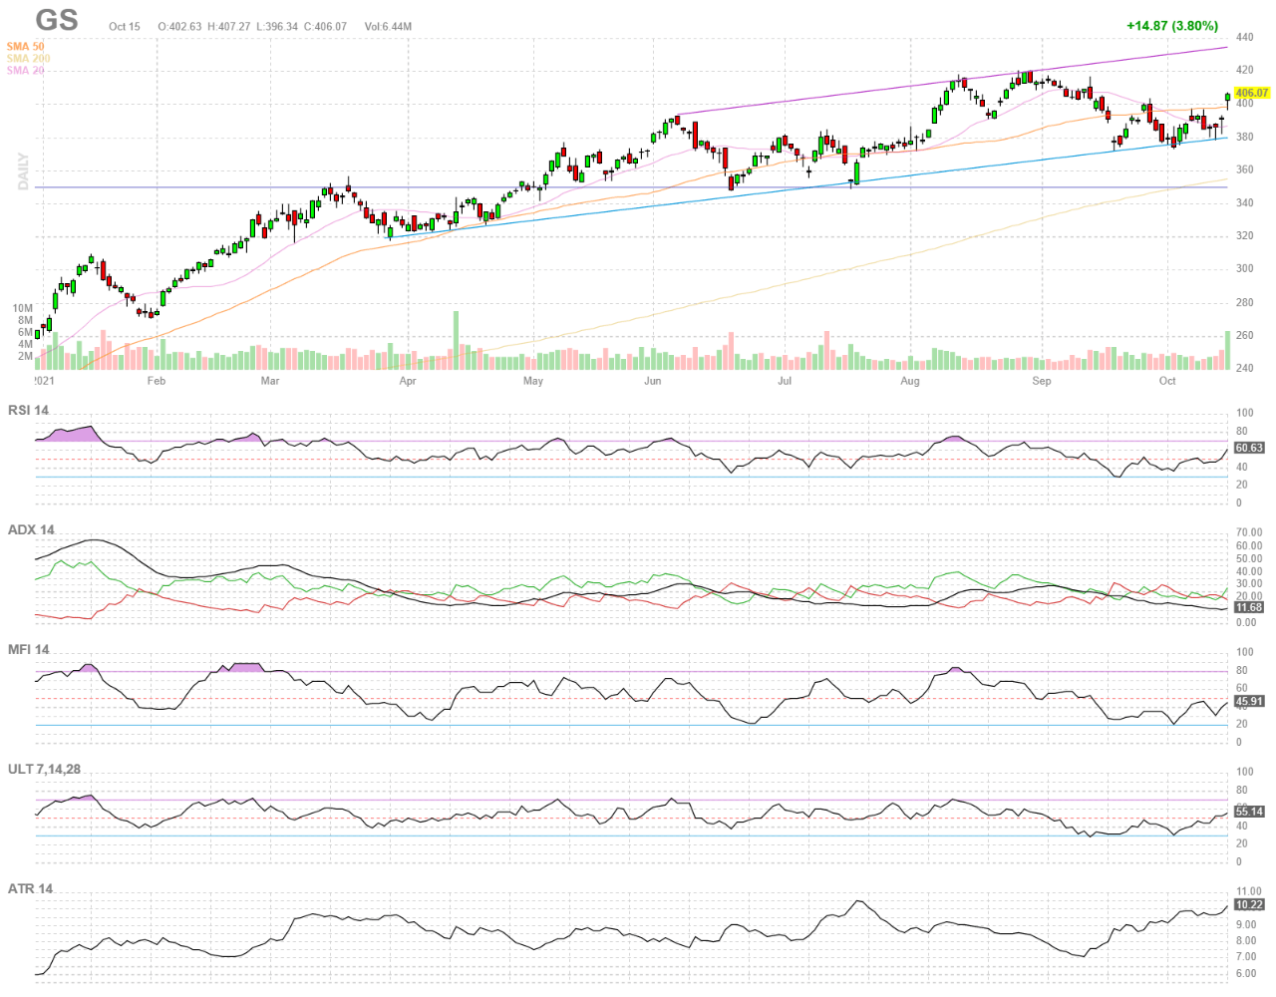This screenshot has height=997, width=1276.
Task: Click the 440 price axis label
Action: [1244, 37]
